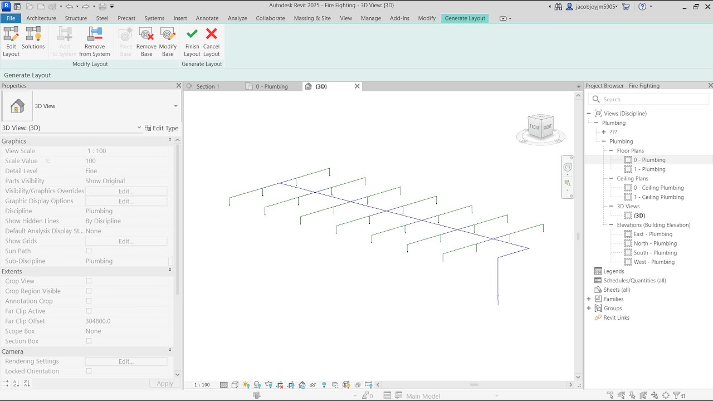Collapse the Floor Plans tree node

611,151
